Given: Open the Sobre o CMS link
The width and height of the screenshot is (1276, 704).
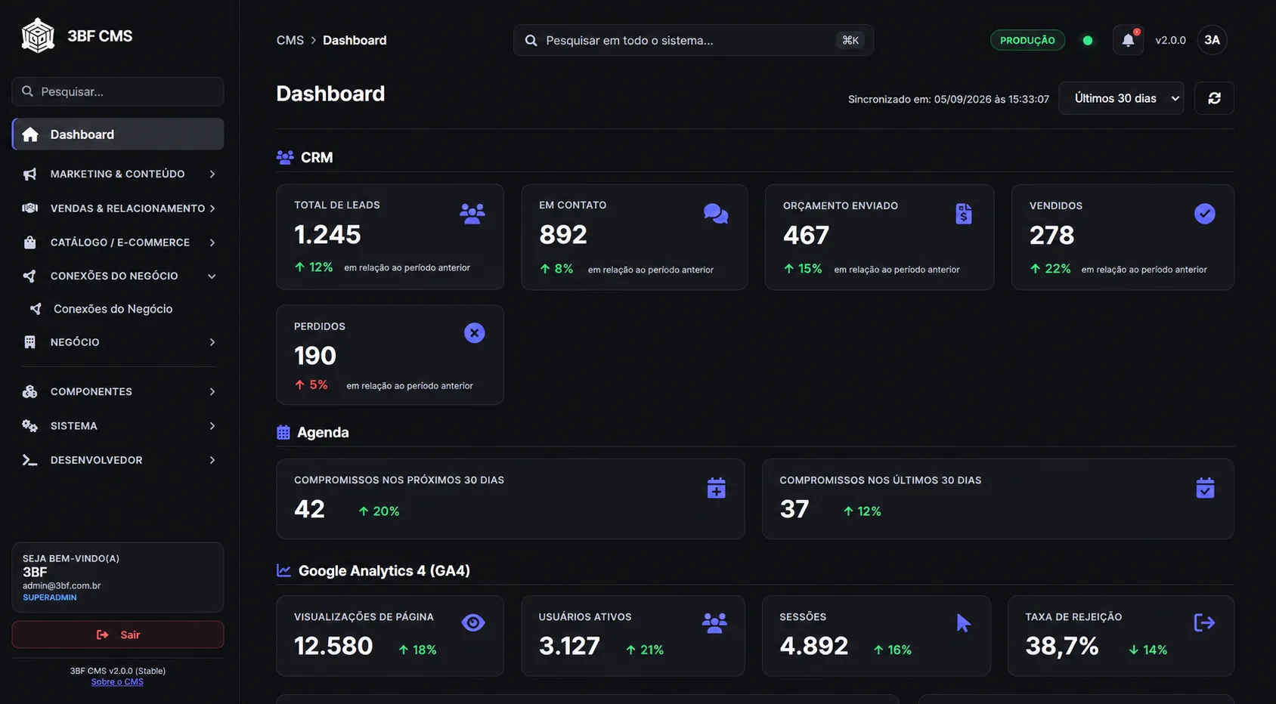Looking at the screenshot, I should click(x=117, y=682).
